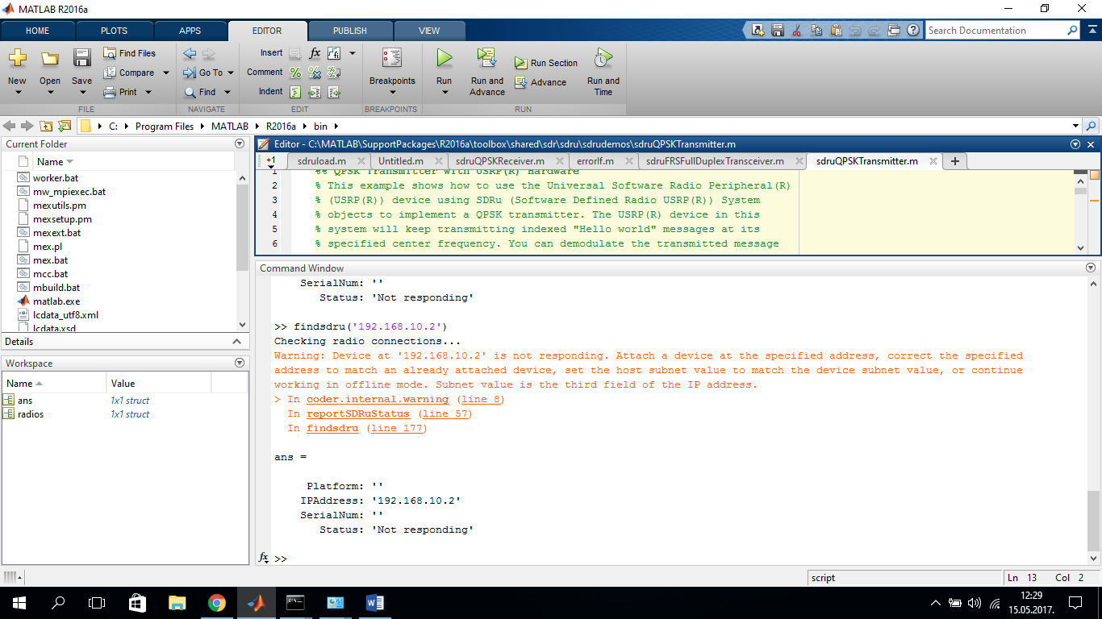
Task: Click the Go To button
Action: [x=204, y=73]
